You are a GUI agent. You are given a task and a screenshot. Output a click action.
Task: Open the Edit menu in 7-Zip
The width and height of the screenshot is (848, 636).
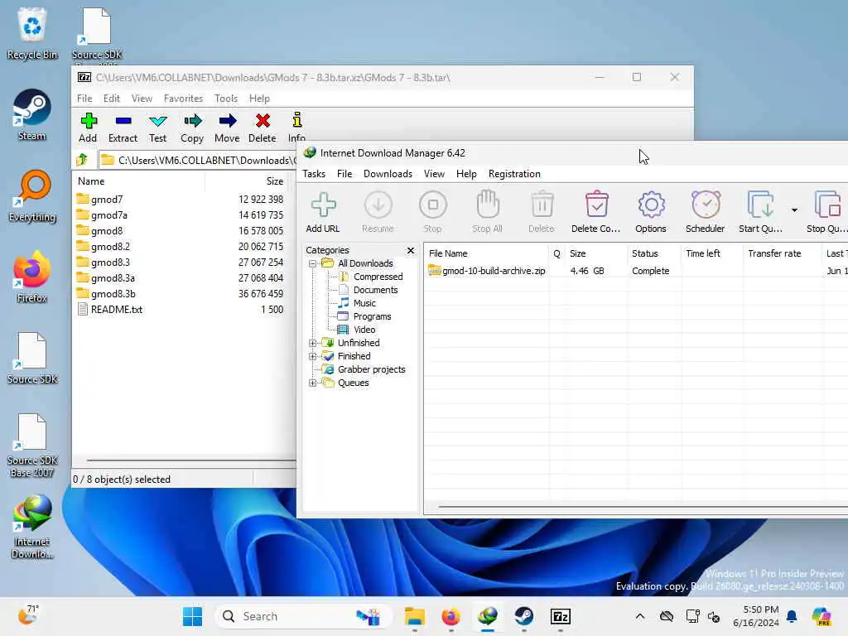(112, 99)
